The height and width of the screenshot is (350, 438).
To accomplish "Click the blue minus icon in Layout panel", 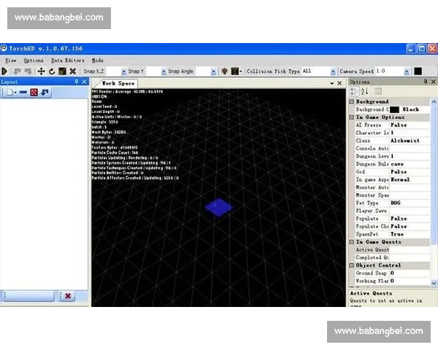I will [23, 93].
